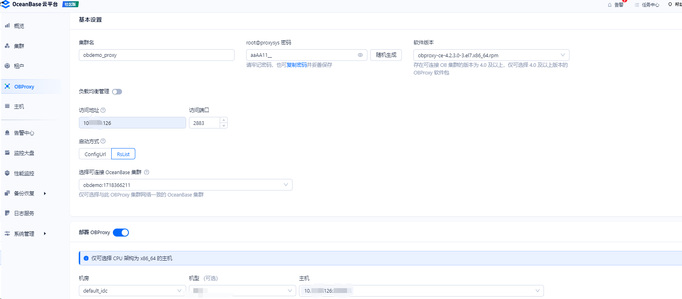Viewport: 682px width, 299px height.
Task: Go to 租户 menu item
Action: pos(19,66)
